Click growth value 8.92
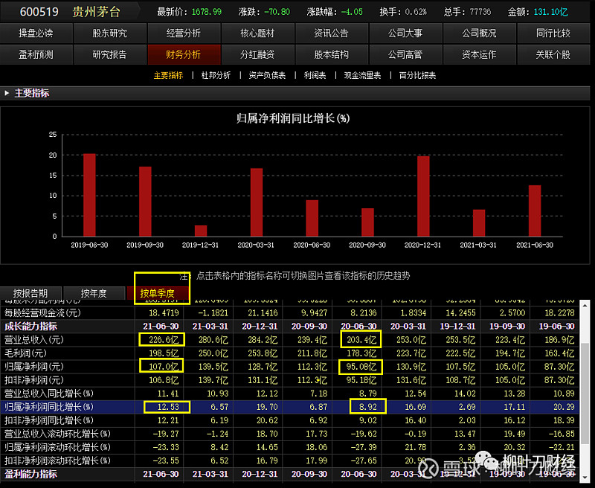Image resolution: width=595 pixels, height=488 pixels. pyautogui.click(x=368, y=407)
